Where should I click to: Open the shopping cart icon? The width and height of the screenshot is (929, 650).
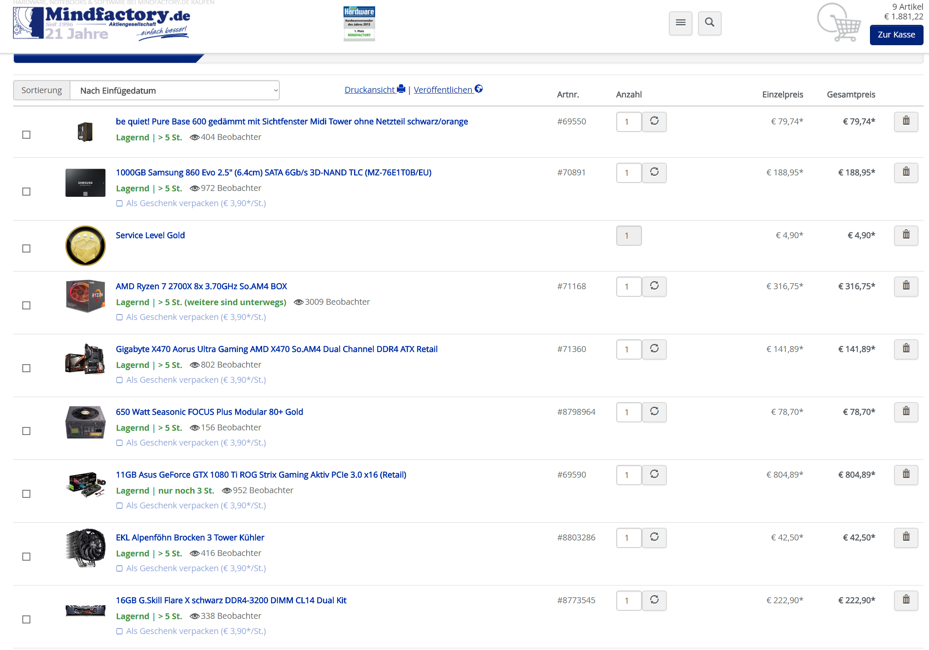point(839,23)
